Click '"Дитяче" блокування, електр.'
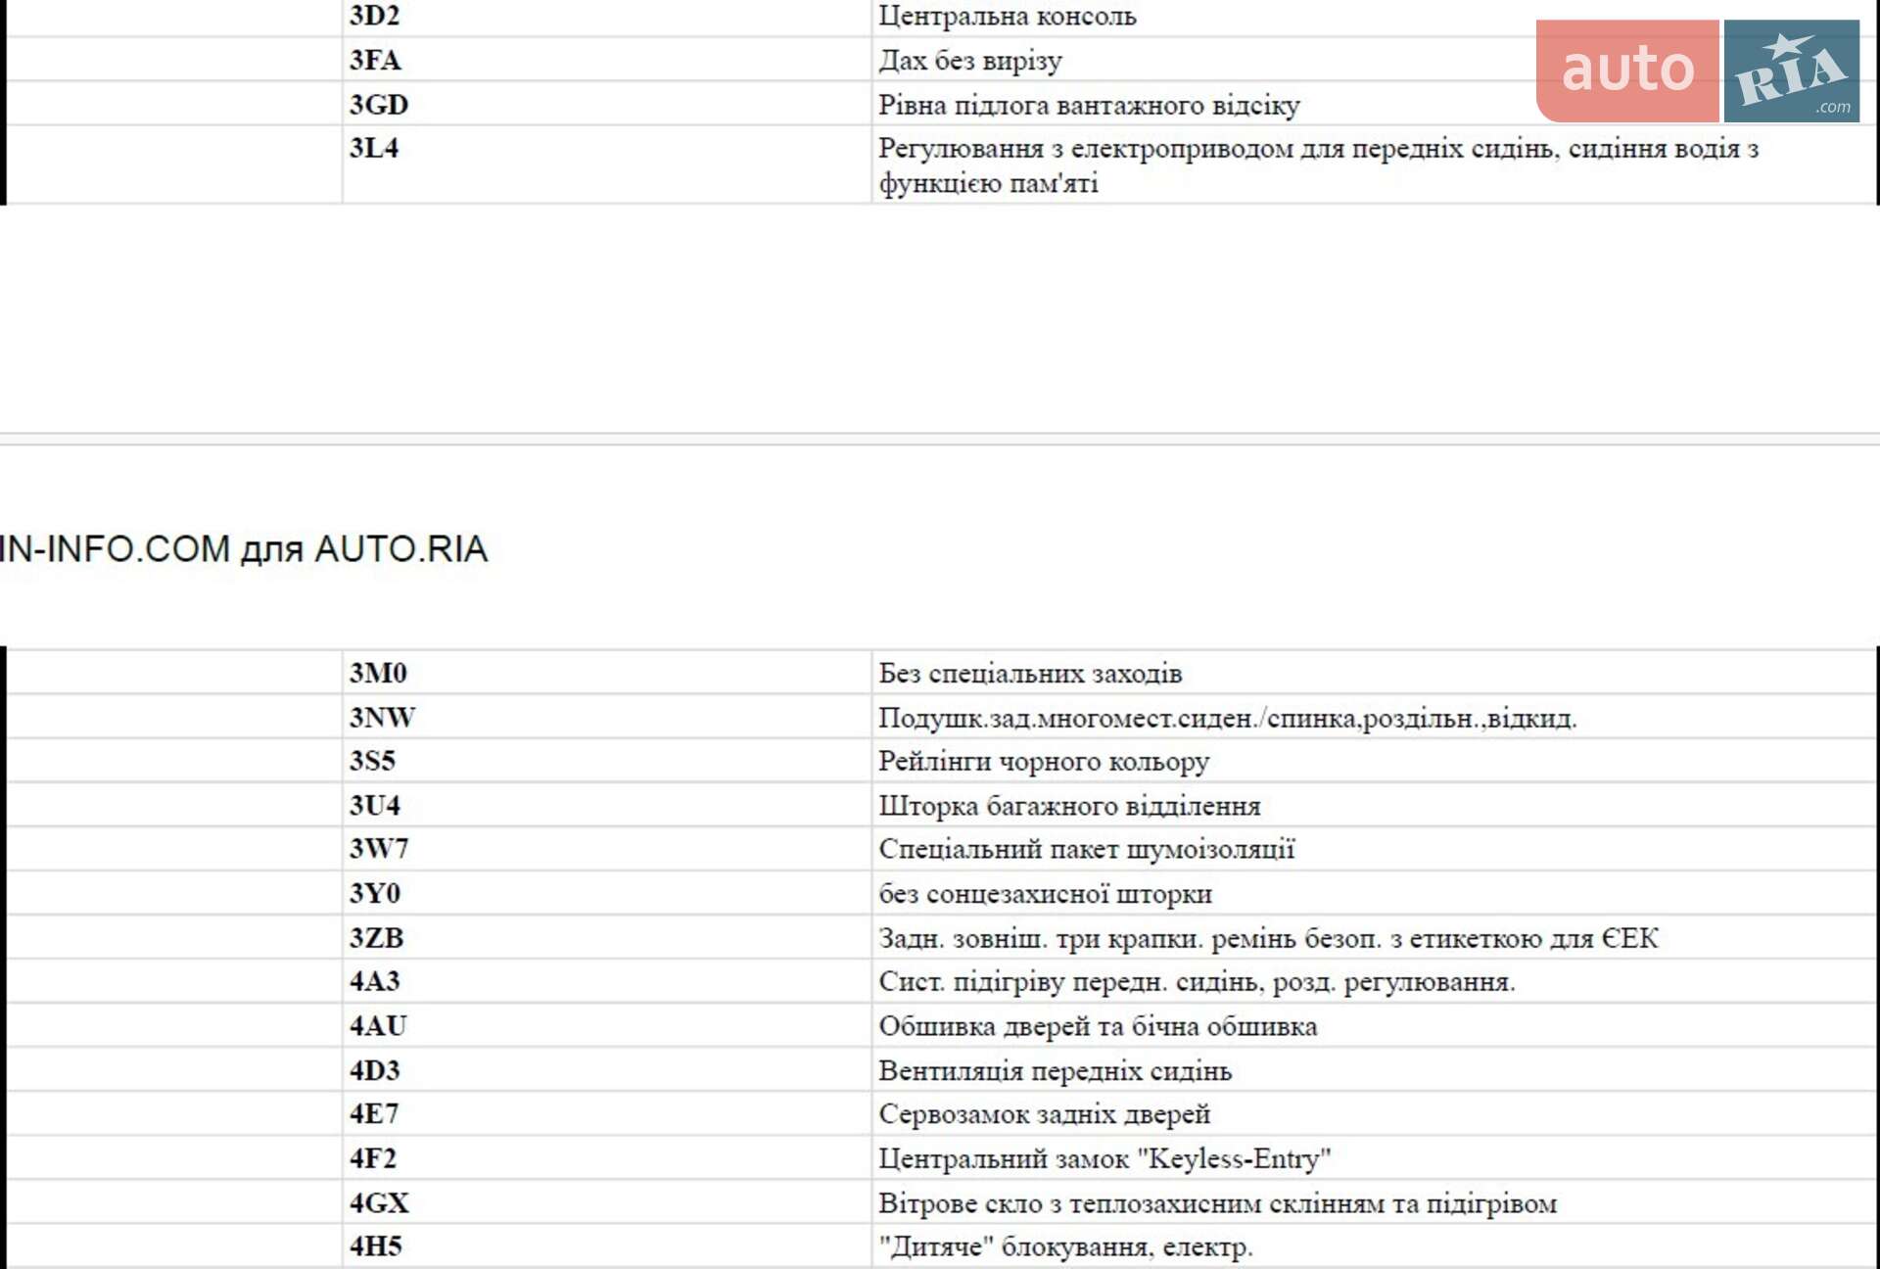1880x1269 pixels. pyautogui.click(x=1066, y=1247)
